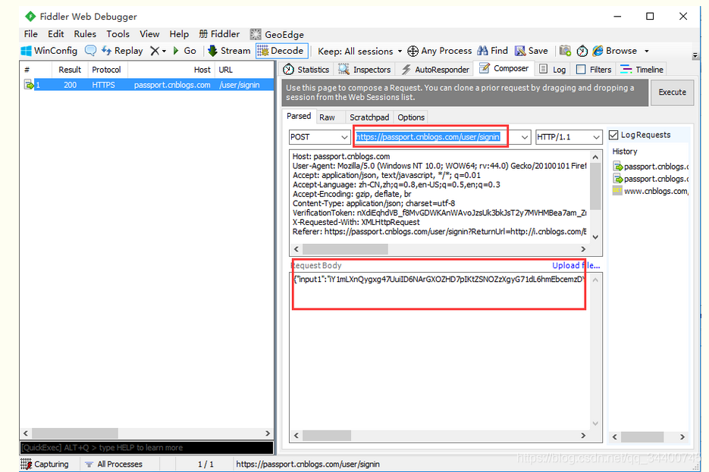Expand the Browse dropdown arrow
Screen dimensions: 709x472
(x=647, y=51)
